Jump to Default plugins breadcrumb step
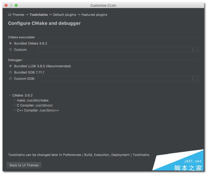Screen dimensions: 207x174 coord(64,15)
